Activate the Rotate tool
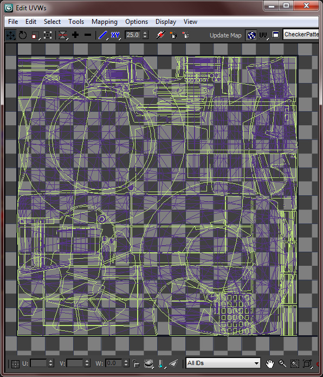Viewport: 323px width, 377px height. tap(23, 35)
